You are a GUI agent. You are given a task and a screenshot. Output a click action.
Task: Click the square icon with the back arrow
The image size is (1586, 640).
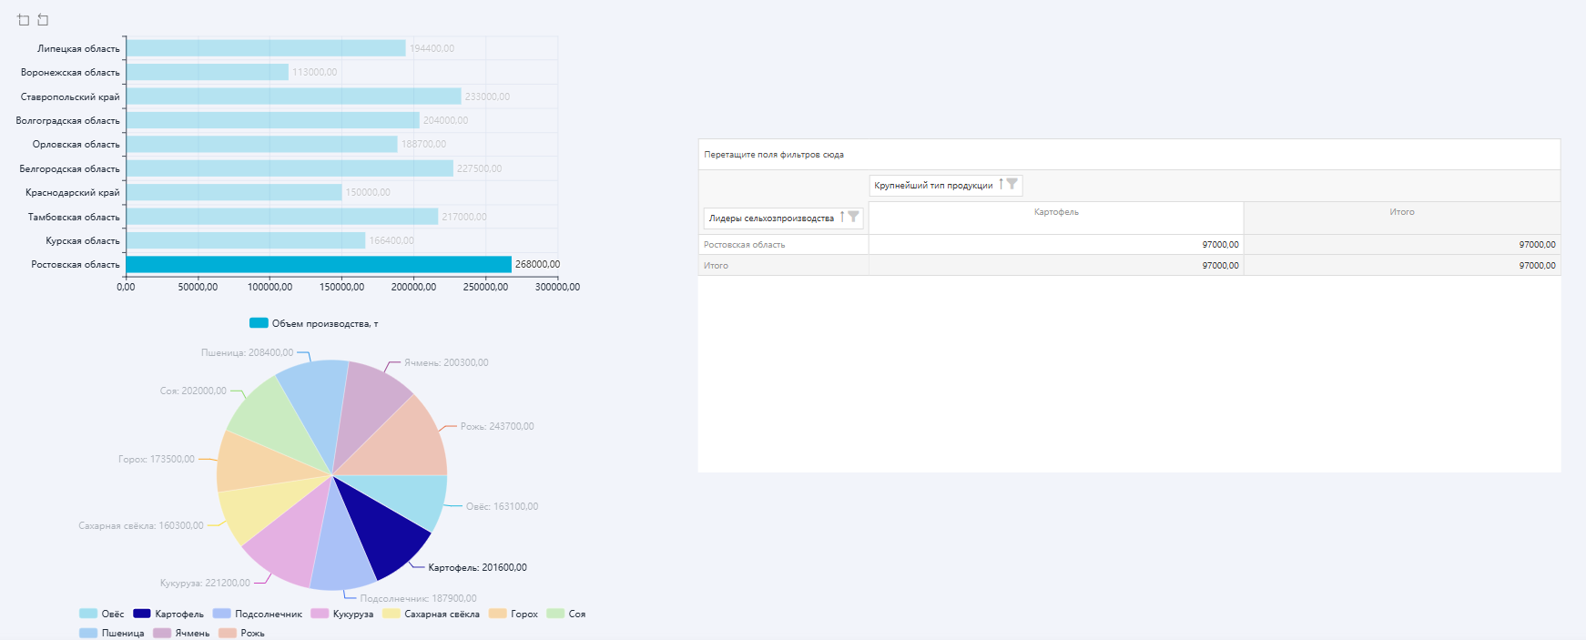pyautogui.click(x=43, y=20)
